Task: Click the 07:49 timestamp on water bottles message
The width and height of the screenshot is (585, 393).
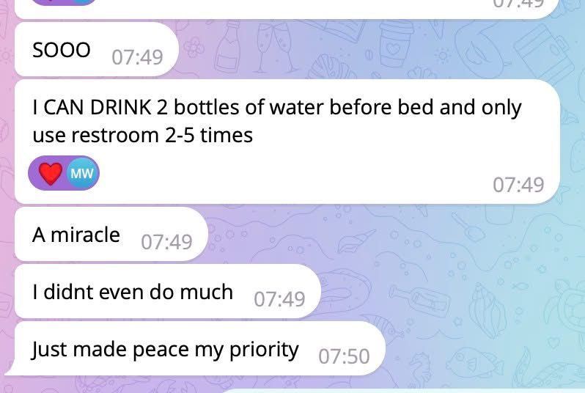Action: pyautogui.click(x=518, y=185)
